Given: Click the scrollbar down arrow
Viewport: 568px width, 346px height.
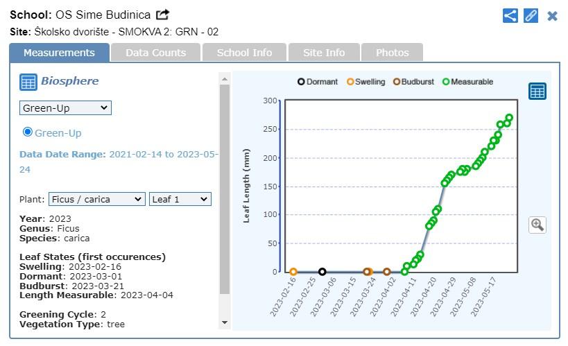Looking at the screenshot, I should point(224,322).
